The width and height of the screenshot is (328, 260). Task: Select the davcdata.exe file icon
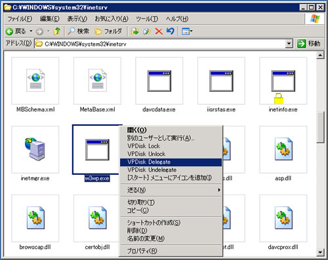(159, 81)
